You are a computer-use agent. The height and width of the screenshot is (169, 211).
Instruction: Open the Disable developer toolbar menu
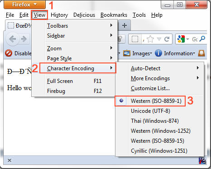click(18, 53)
